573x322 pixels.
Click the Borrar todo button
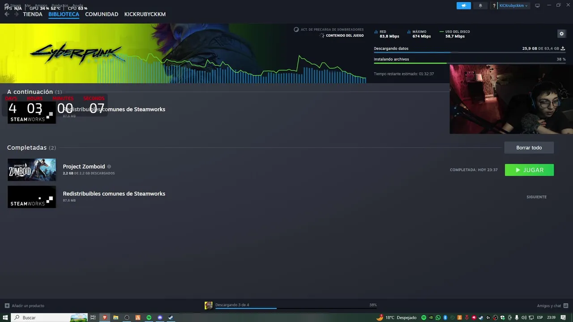(x=529, y=148)
